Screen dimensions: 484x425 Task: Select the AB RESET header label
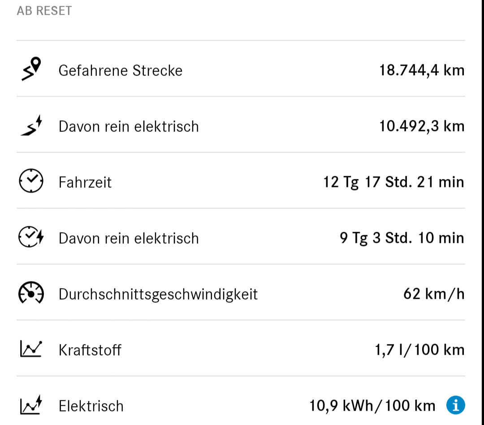[44, 11]
